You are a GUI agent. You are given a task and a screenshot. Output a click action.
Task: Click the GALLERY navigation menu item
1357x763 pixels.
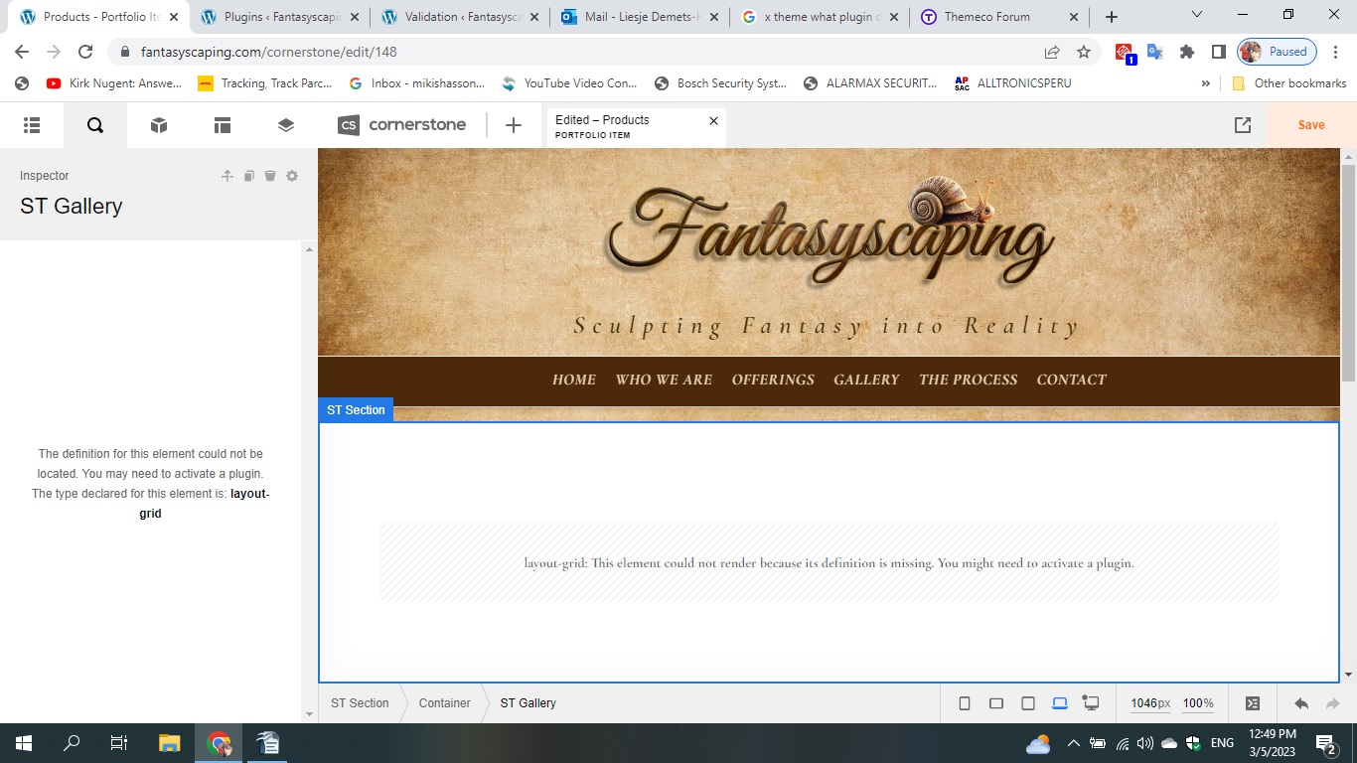(x=866, y=380)
